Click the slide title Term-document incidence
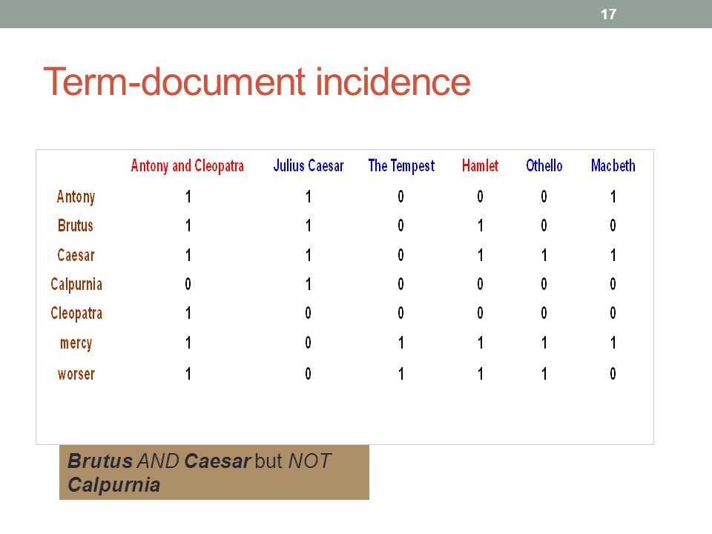 [x=257, y=82]
